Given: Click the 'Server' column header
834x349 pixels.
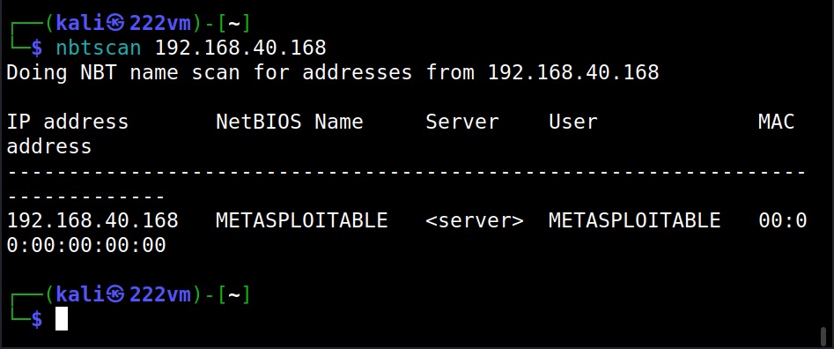Looking at the screenshot, I should [x=462, y=122].
